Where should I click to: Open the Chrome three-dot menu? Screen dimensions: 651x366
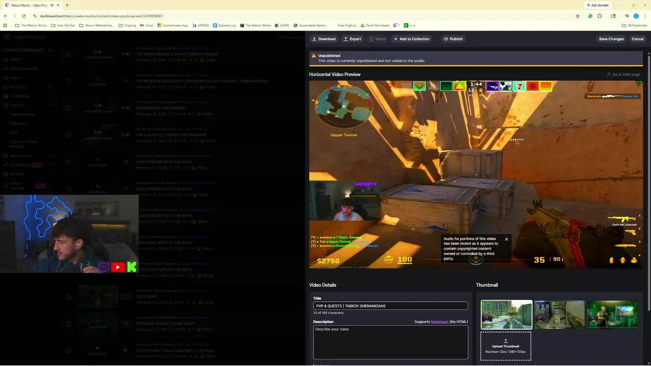point(644,16)
